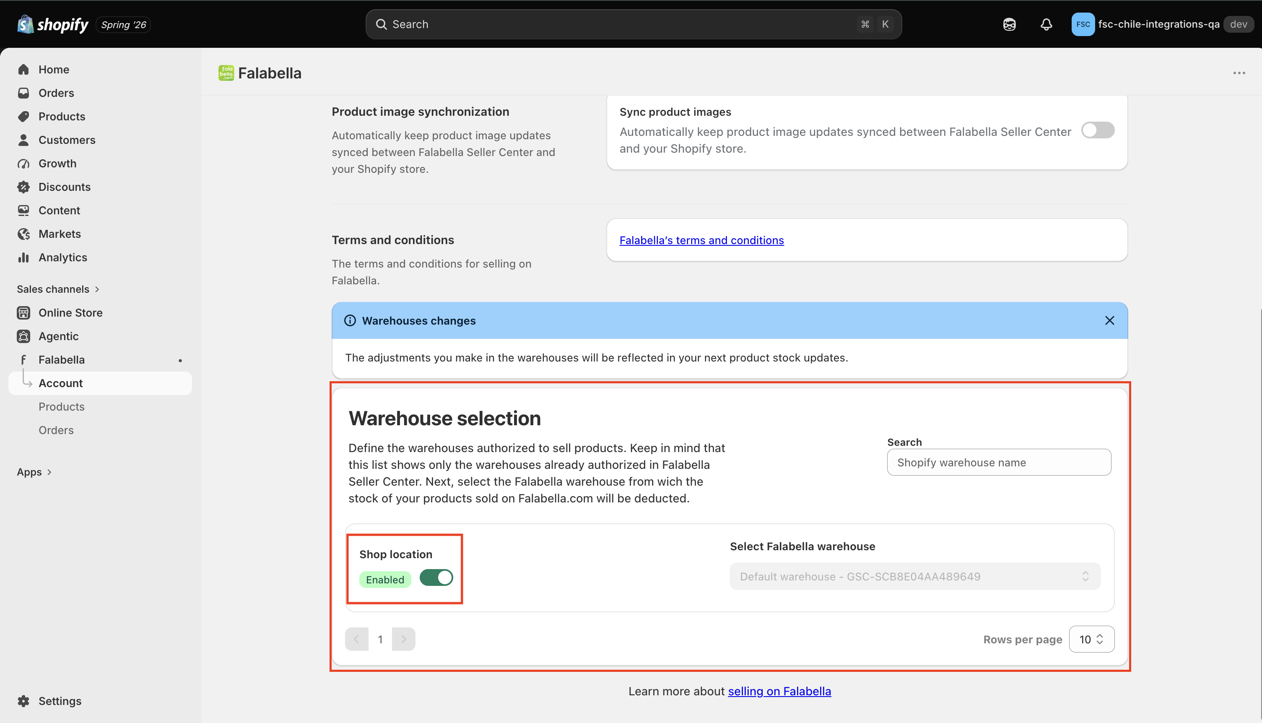Click the Markets globe icon
The image size is (1262, 723).
pyautogui.click(x=23, y=234)
